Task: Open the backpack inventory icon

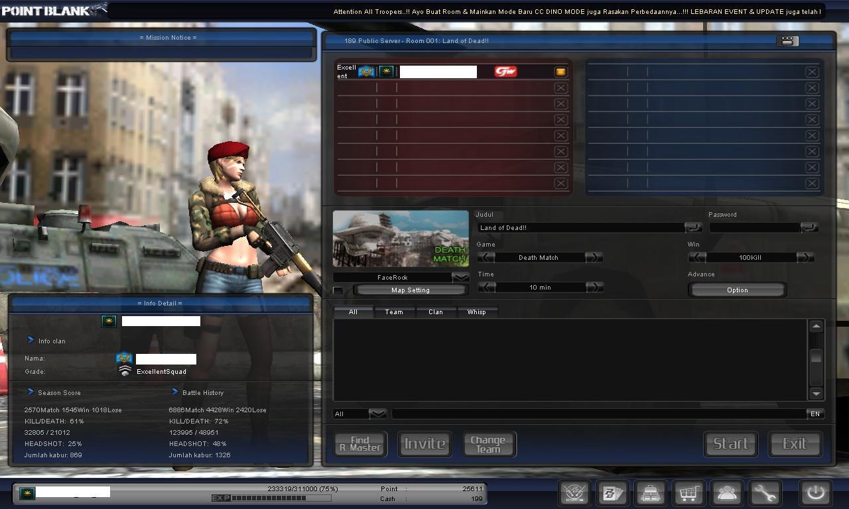Action: 651,493
